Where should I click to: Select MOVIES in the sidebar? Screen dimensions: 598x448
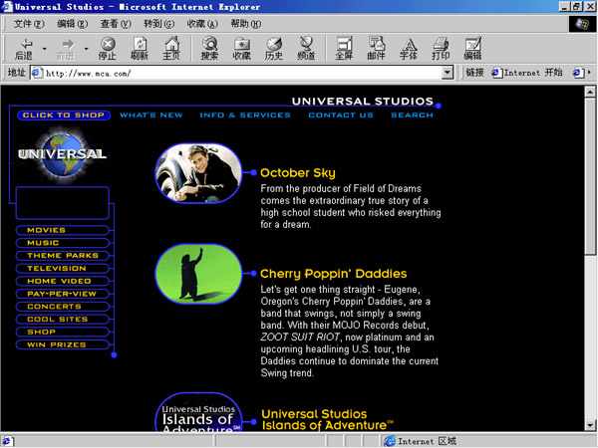pos(63,230)
